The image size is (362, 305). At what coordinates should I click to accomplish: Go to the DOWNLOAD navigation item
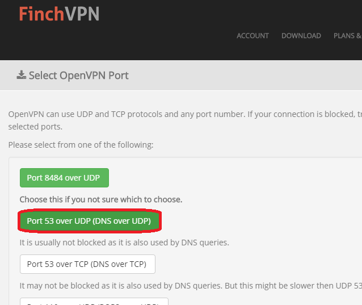pyautogui.click(x=301, y=36)
